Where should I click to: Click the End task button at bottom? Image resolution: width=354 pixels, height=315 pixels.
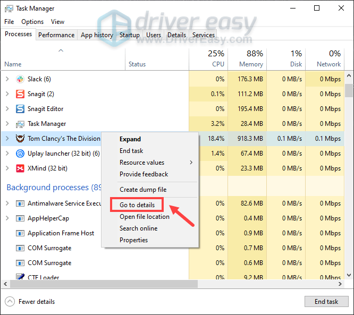coord(326,302)
